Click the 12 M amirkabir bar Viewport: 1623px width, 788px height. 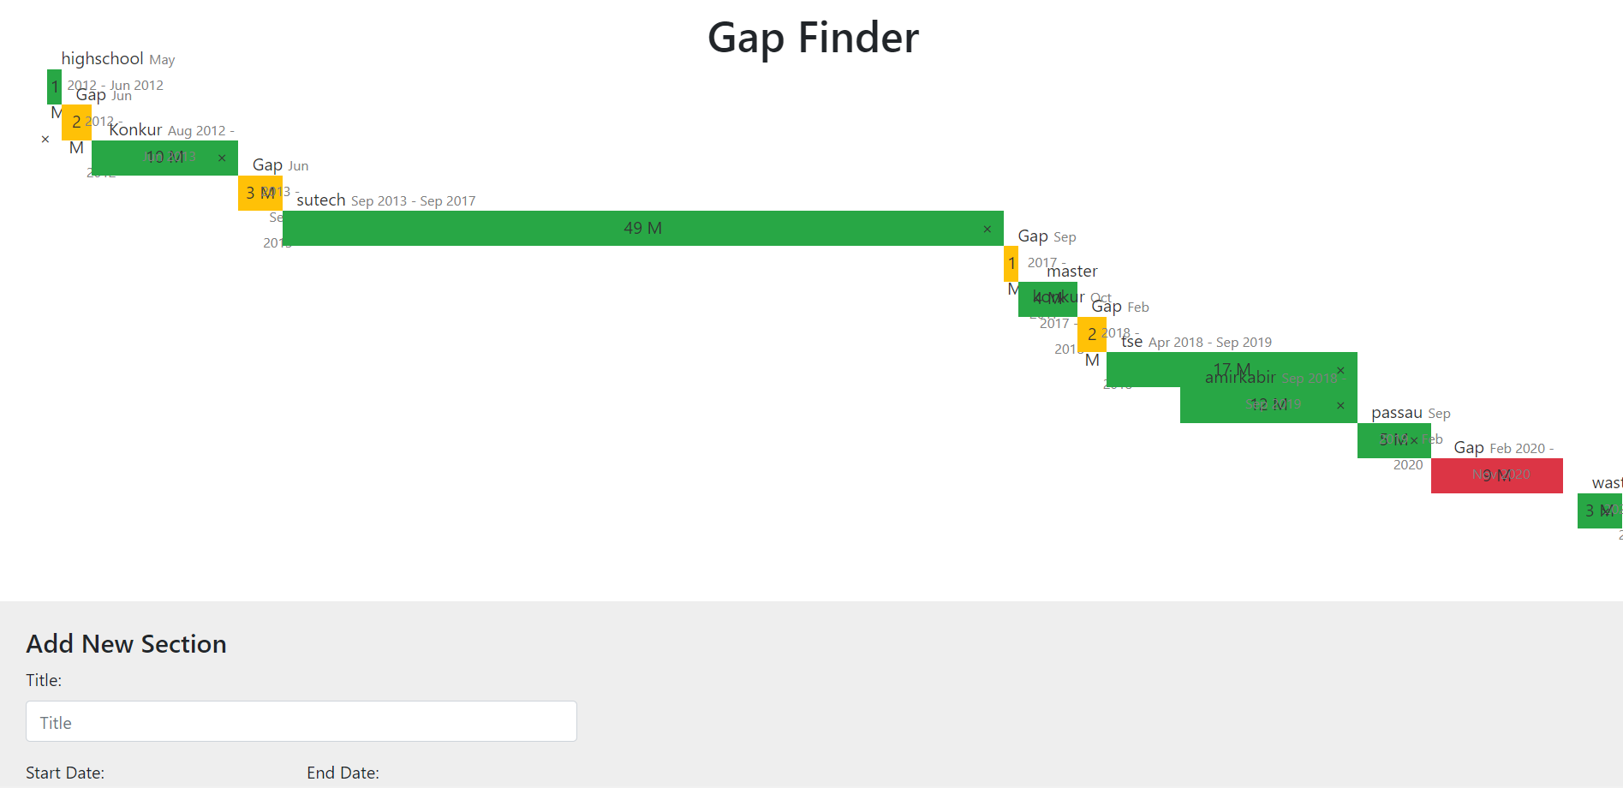pyautogui.click(x=1268, y=404)
